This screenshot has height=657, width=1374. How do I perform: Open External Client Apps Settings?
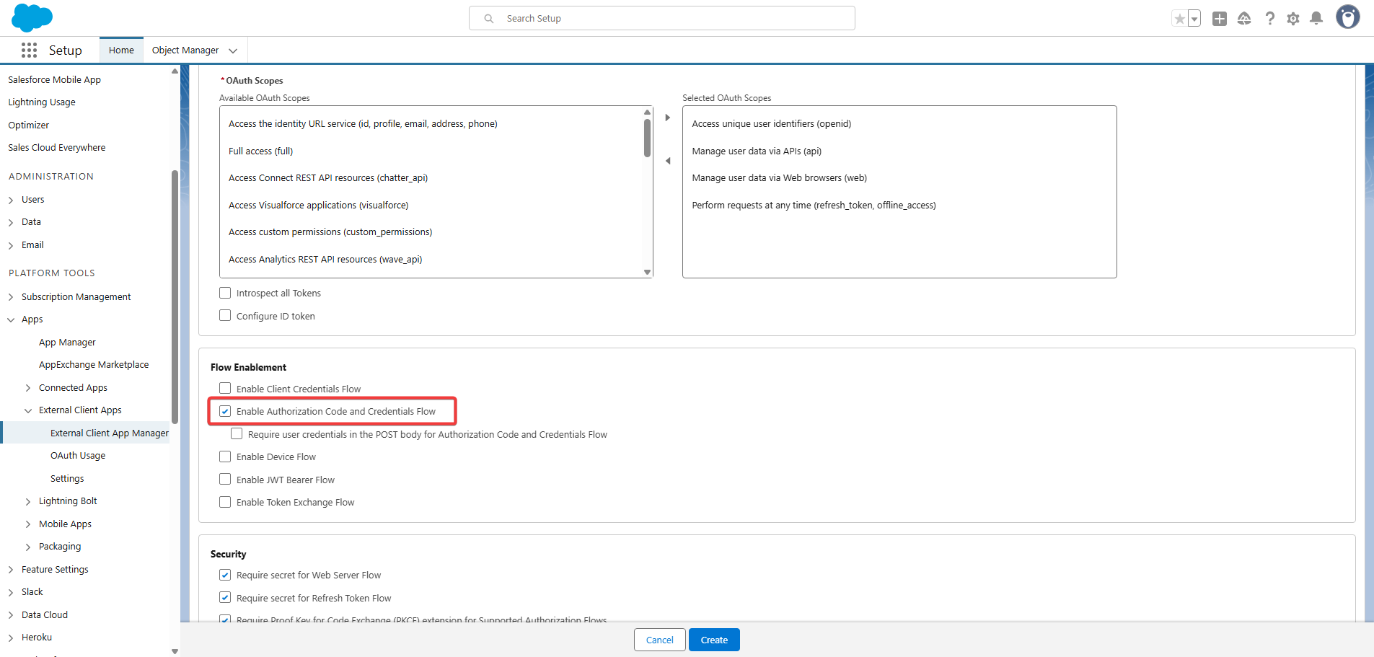tap(67, 479)
